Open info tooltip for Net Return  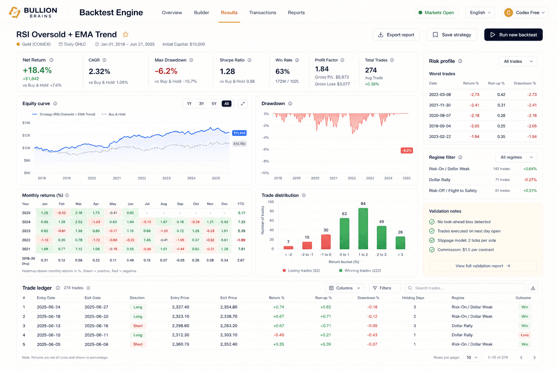point(51,60)
